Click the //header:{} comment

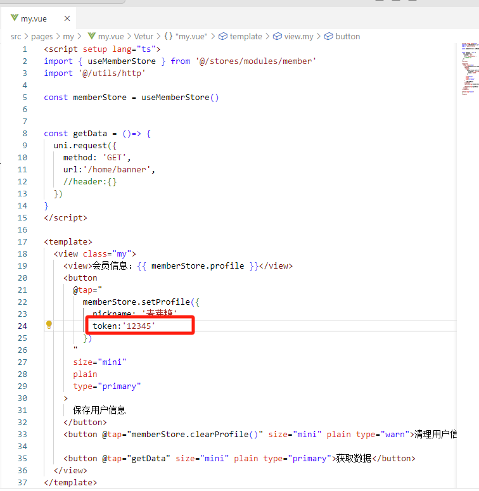click(x=90, y=182)
